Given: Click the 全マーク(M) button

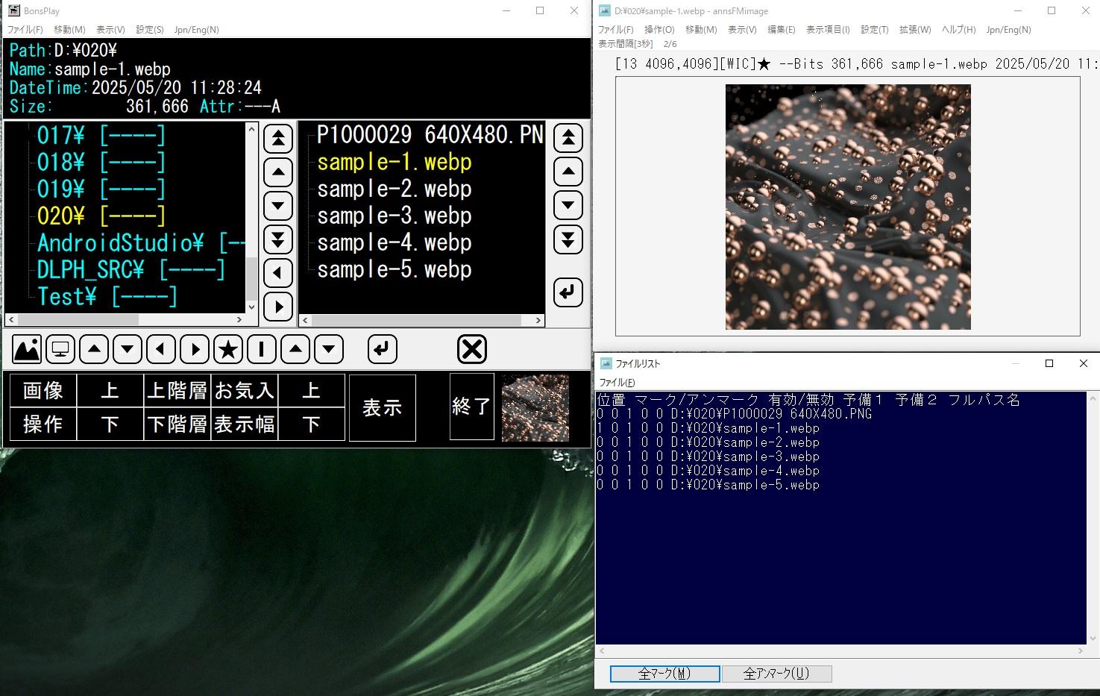Looking at the screenshot, I should tap(664, 674).
